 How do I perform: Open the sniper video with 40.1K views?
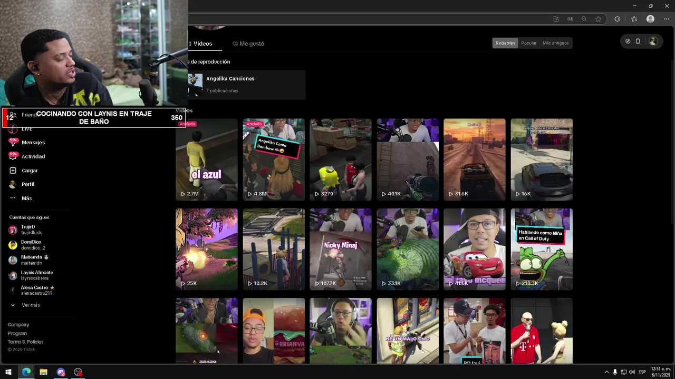click(x=408, y=159)
